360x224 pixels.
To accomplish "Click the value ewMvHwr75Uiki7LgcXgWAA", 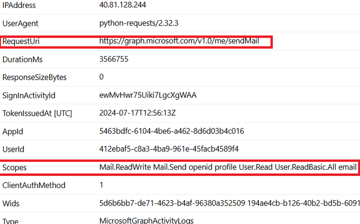I will coord(148,95).
